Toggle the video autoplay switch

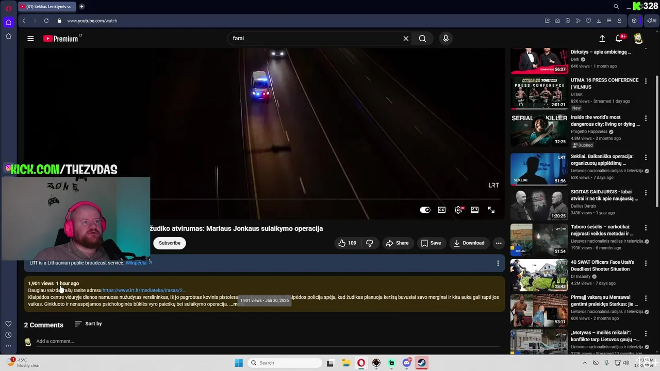[425, 210]
